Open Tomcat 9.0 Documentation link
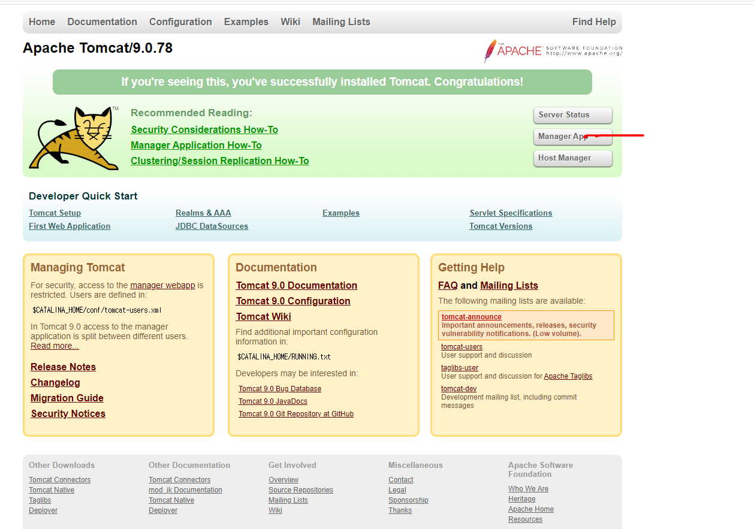This screenshot has width=754, height=529. point(297,285)
